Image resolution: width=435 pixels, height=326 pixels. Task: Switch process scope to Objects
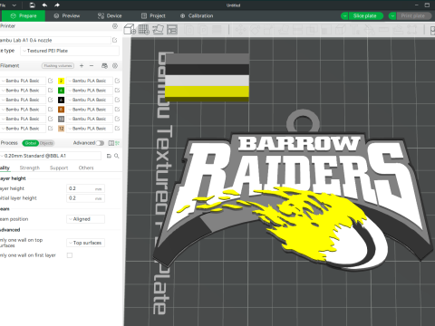tap(46, 143)
